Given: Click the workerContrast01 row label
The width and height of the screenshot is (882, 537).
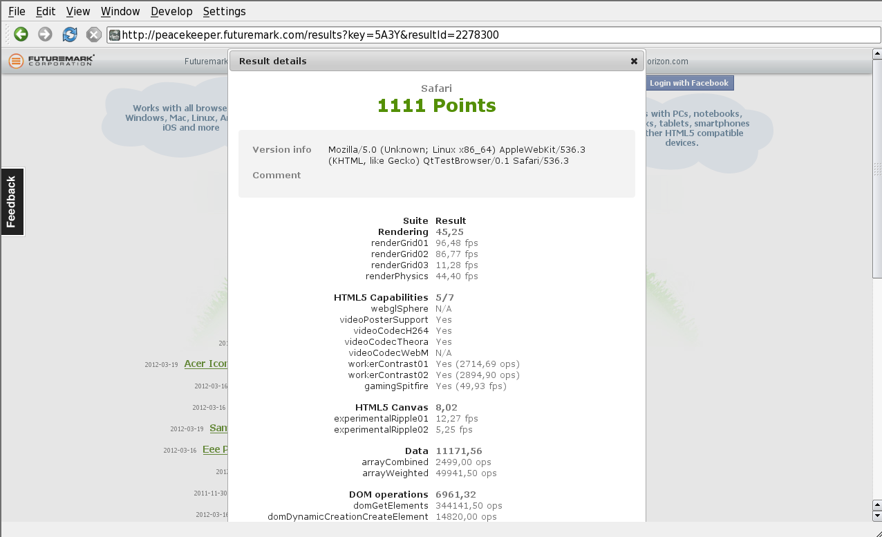Looking at the screenshot, I should click(388, 364).
